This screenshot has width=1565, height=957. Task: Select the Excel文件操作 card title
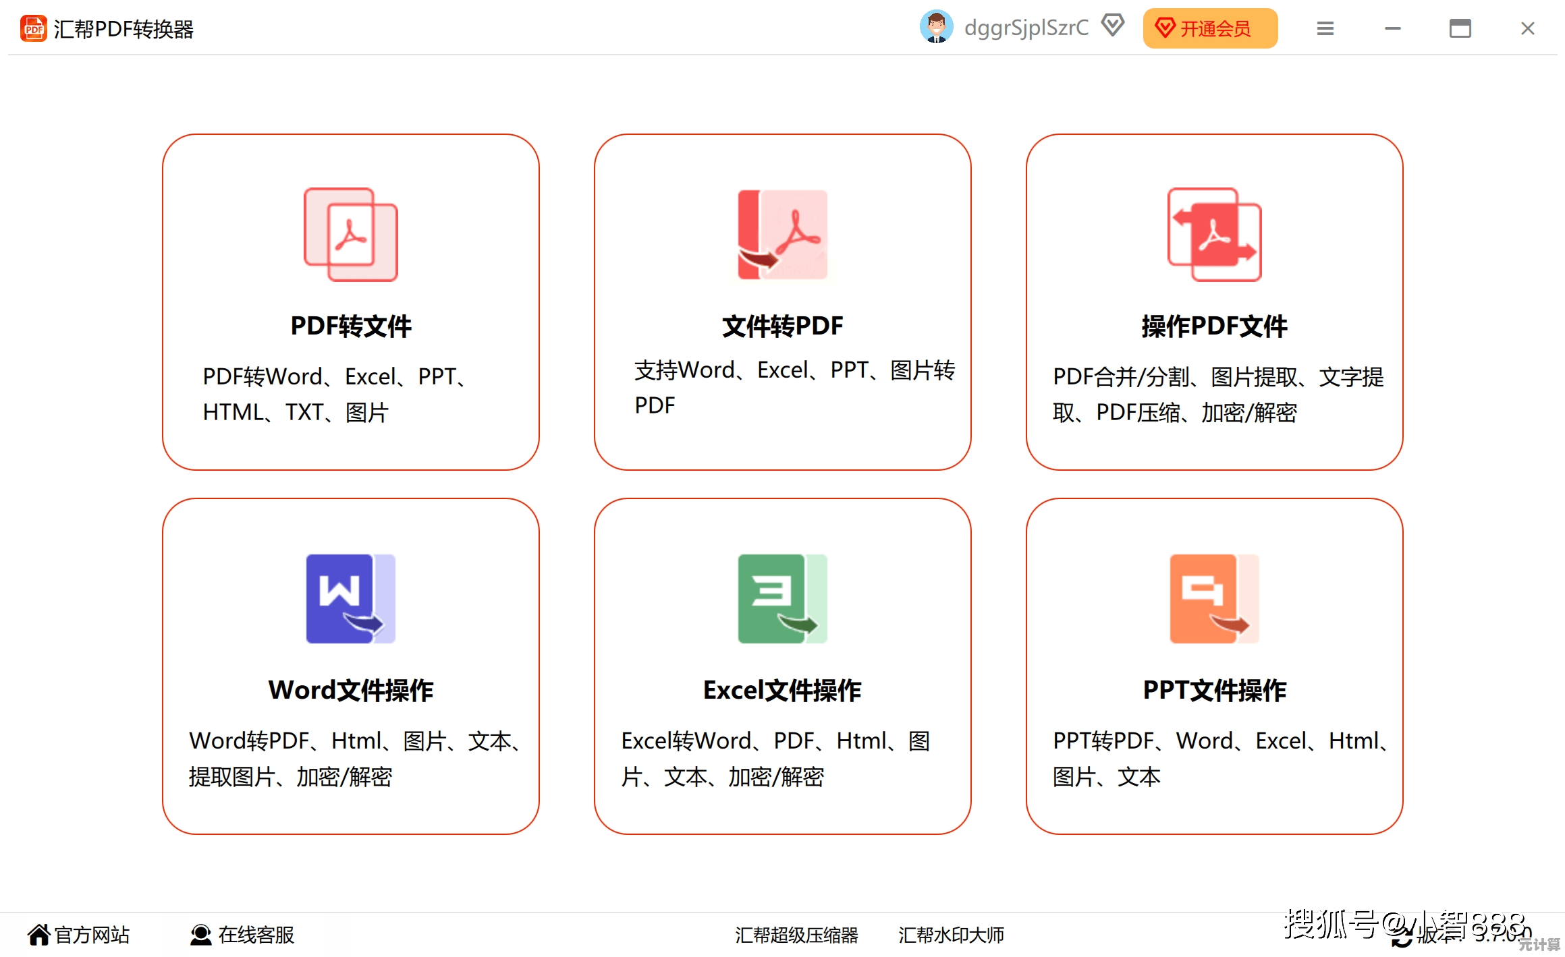782,691
